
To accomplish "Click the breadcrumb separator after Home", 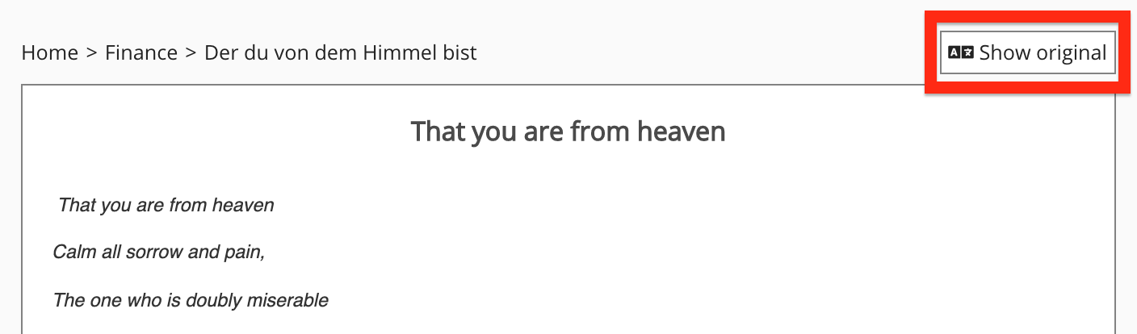I will click(x=91, y=53).
